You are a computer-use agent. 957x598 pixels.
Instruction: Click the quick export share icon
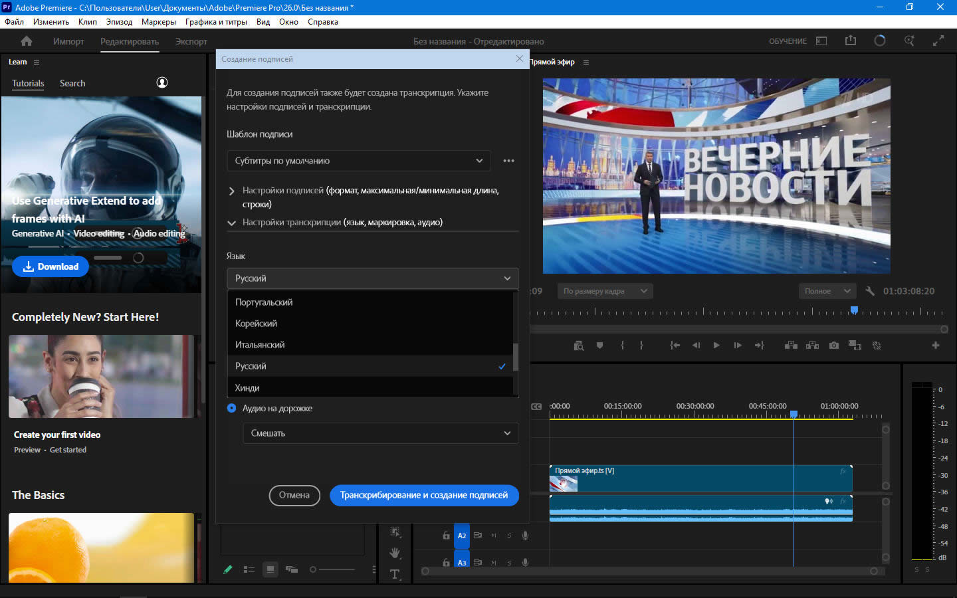click(850, 41)
